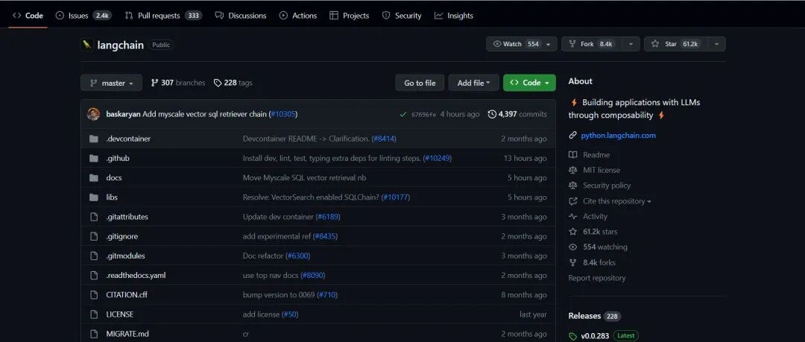
Task: Open 'bump version to 0069' commit message
Action: (x=279, y=295)
